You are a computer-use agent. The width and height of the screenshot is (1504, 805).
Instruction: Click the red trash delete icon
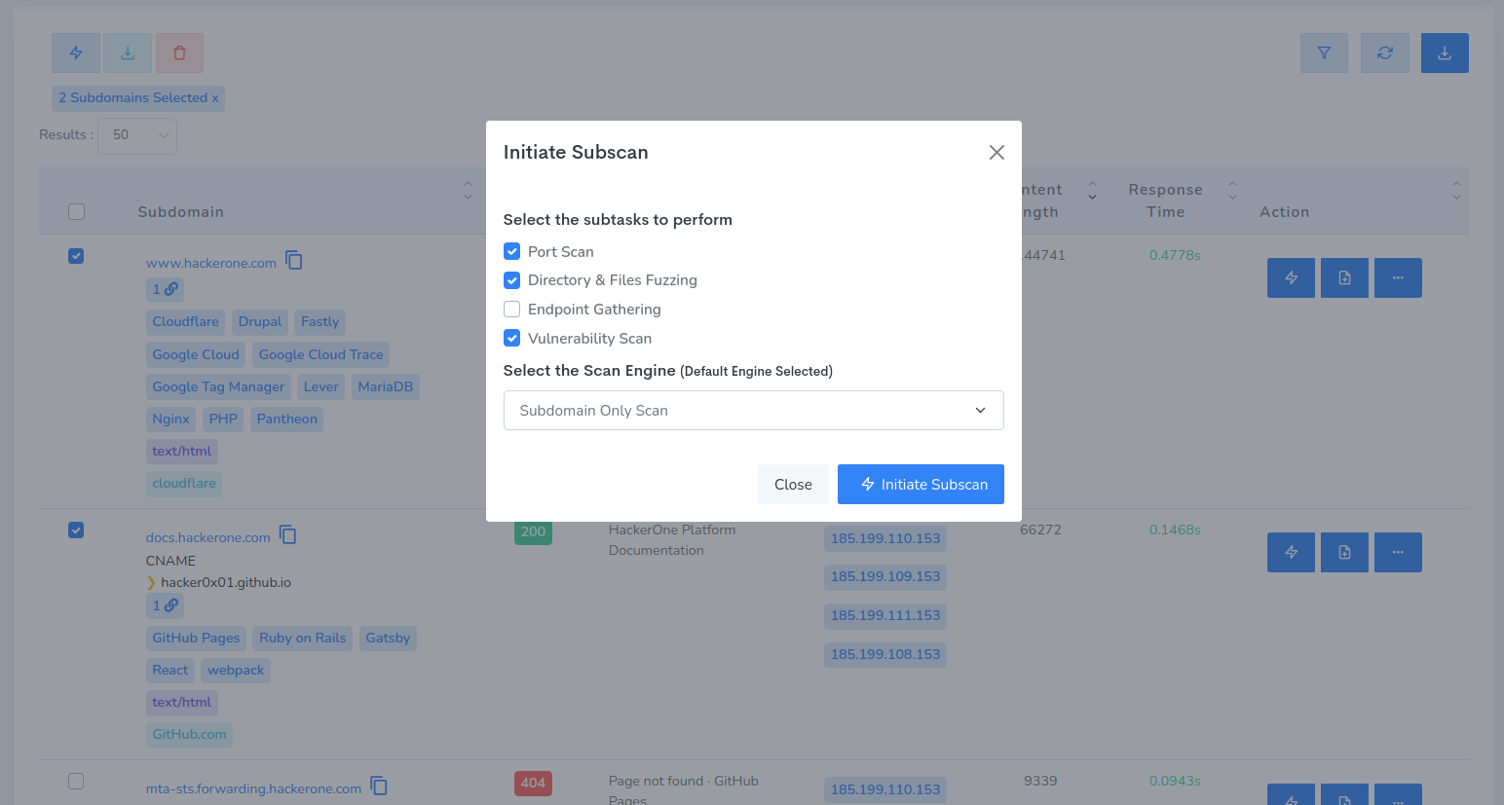(x=179, y=54)
